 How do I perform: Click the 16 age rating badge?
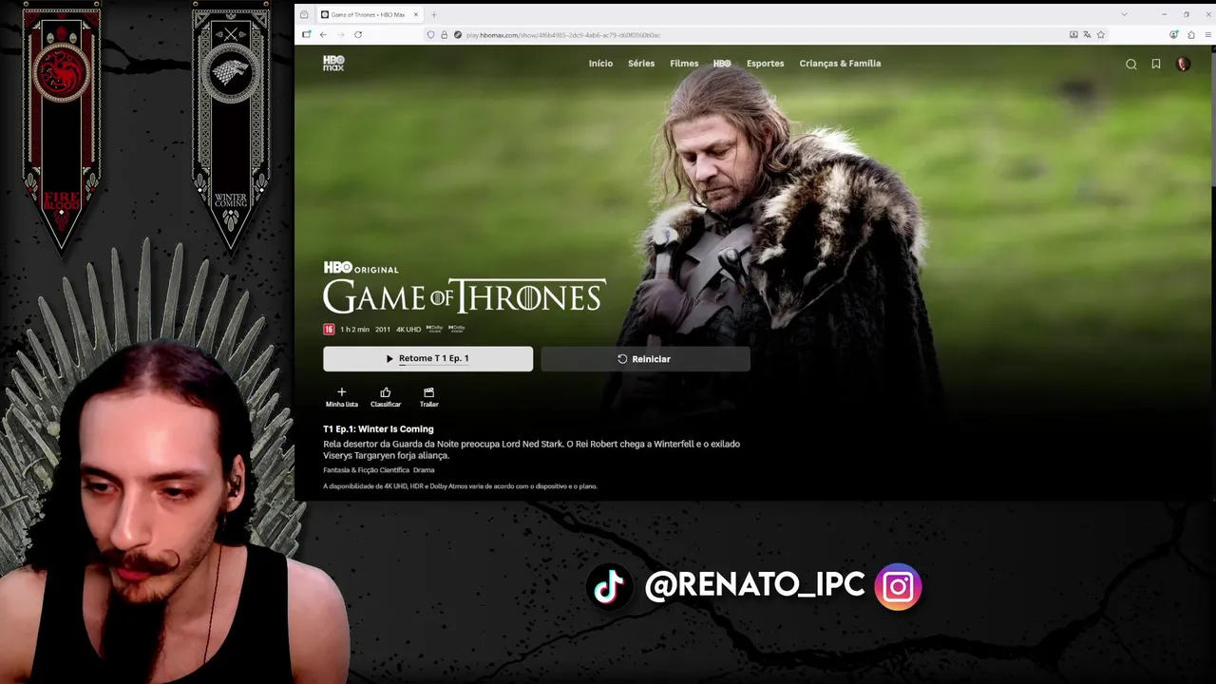(329, 329)
